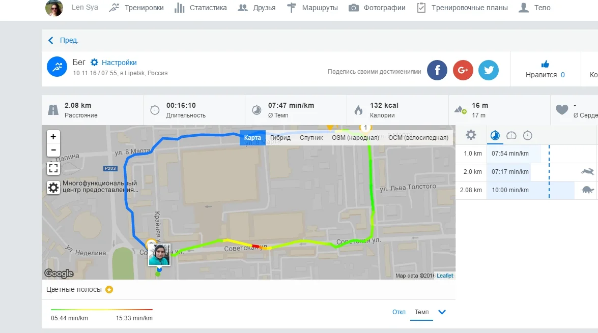Share workout on Google Plus
The image size is (598, 333).
point(463,70)
